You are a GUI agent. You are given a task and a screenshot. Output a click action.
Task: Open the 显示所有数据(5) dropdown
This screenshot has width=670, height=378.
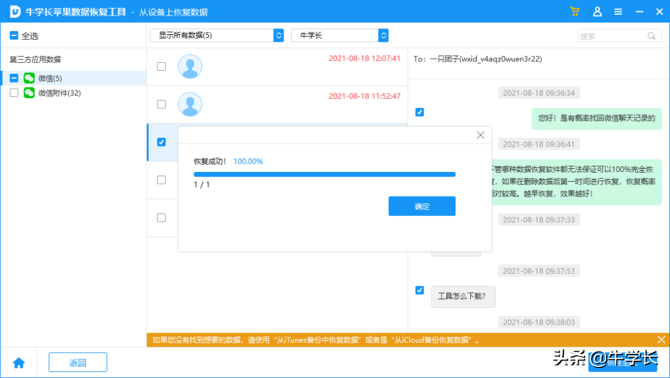pos(217,35)
